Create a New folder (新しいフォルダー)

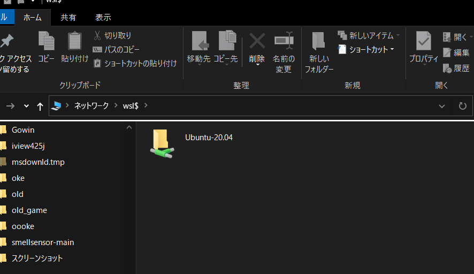[x=319, y=52]
